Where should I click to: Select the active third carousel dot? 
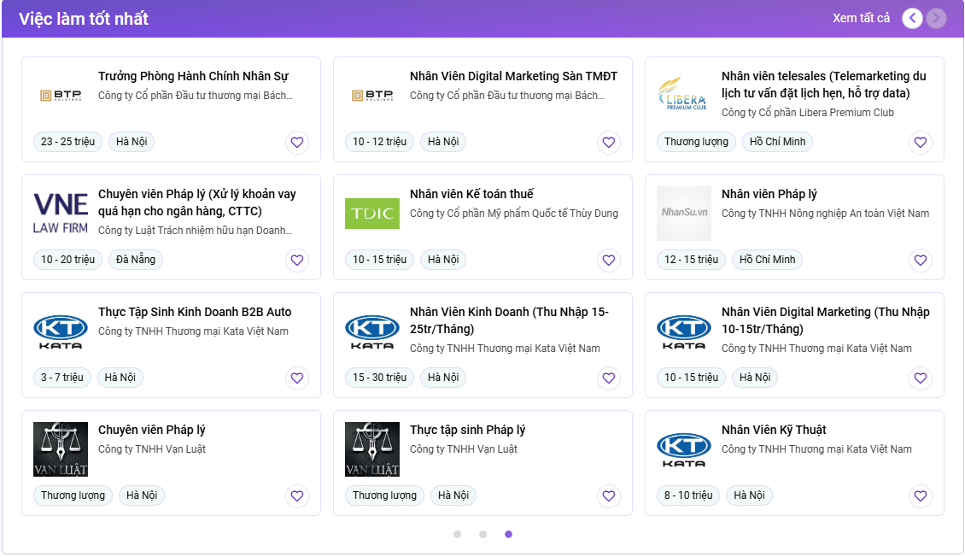(508, 534)
